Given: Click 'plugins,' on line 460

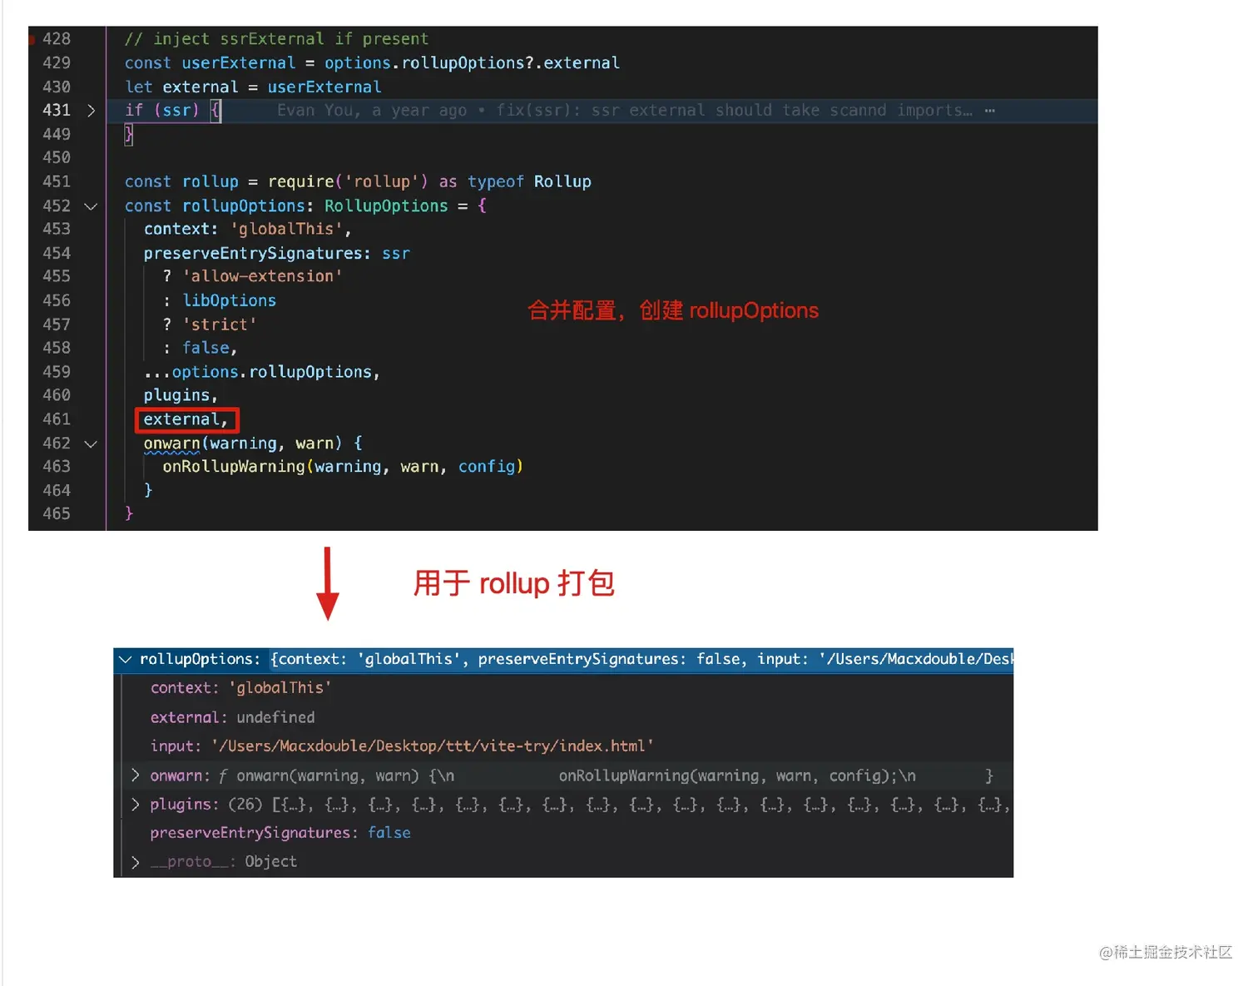Looking at the screenshot, I should tap(181, 395).
